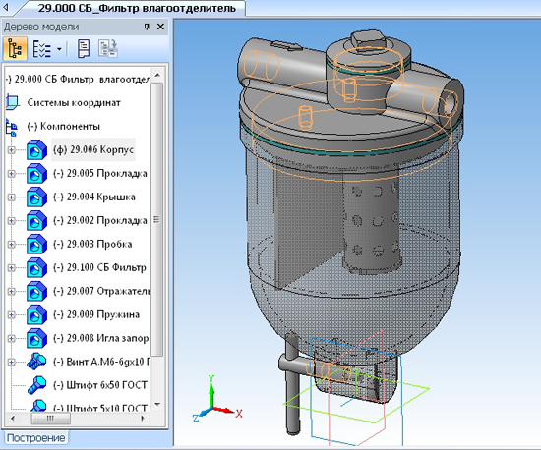The image size is (541, 450).
Task: Switch to 29.000 СБ_Фильтр влагоотделитель tab
Action: coord(137,8)
